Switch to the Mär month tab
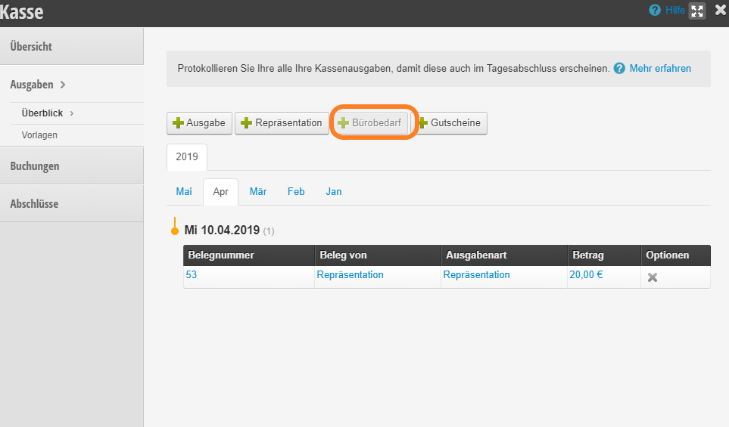 [258, 192]
